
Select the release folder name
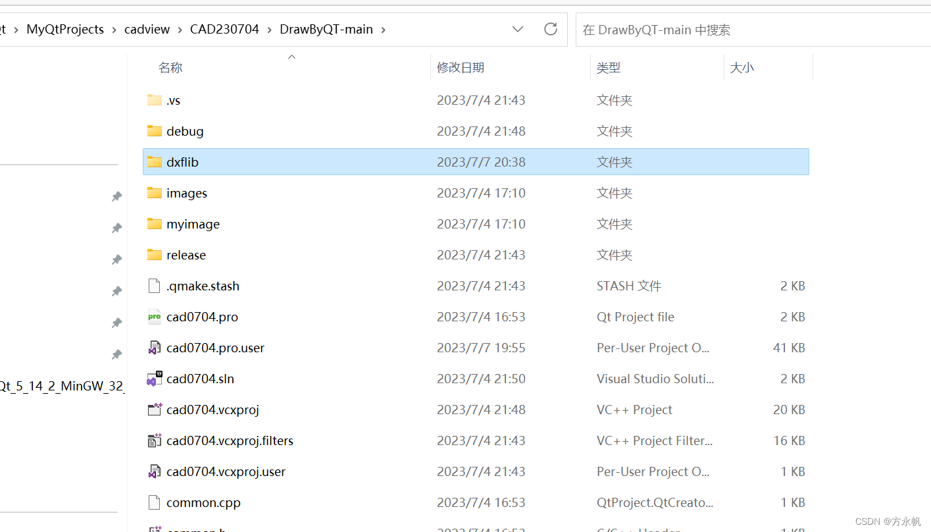click(186, 255)
